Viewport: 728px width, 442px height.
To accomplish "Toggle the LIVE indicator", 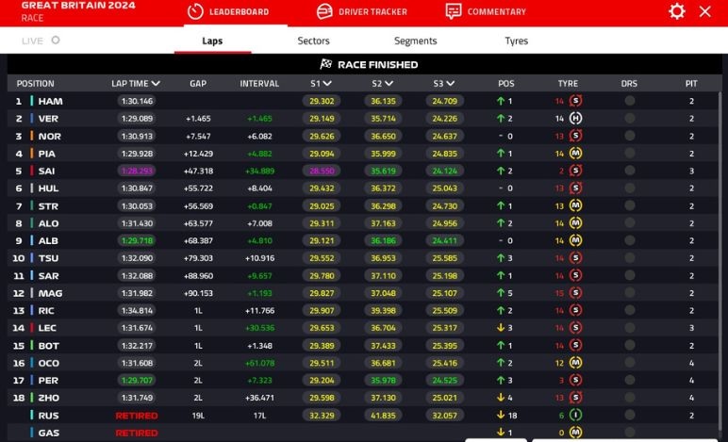I will coord(56,41).
